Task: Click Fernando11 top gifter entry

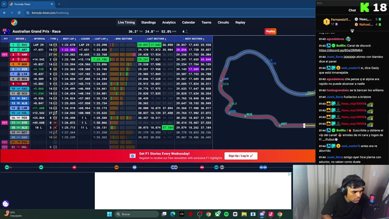Action: (337, 22)
